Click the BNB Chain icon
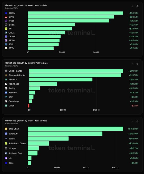144x174 pixels. (x=6, y=129)
